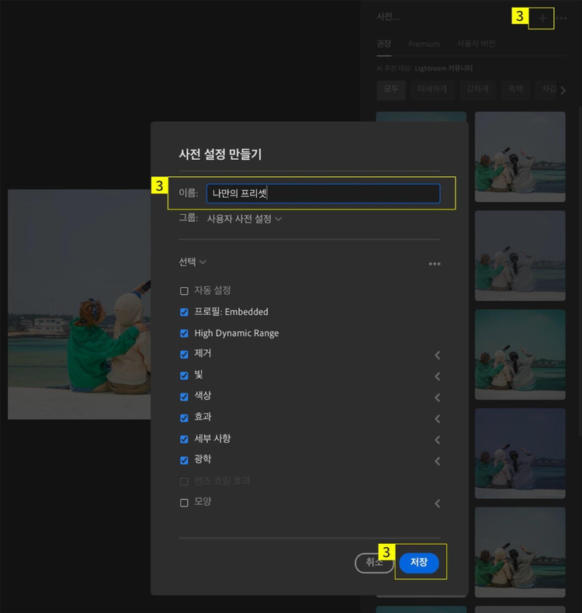Uncheck the 광학 checkbox

point(184,460)
